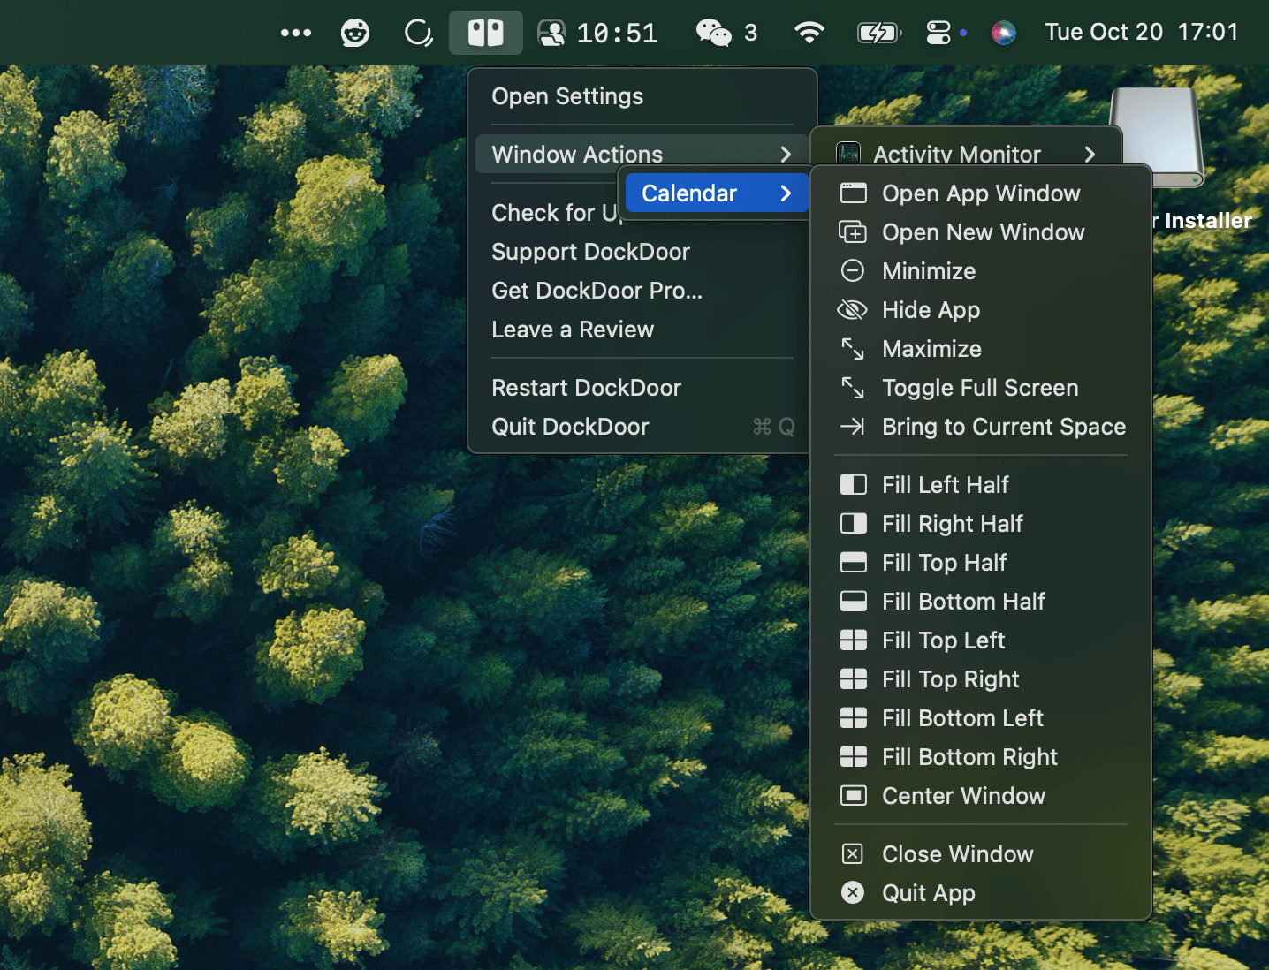Click the Open New Window icon
Image resolution: width=1269 pixels, height=970 pixels.
853,232
